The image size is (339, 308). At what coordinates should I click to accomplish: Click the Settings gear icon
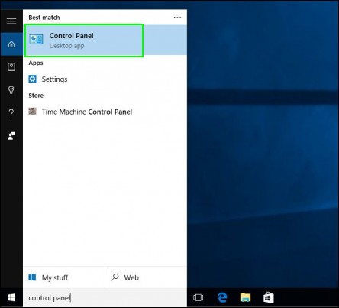[x=32, y=79]
